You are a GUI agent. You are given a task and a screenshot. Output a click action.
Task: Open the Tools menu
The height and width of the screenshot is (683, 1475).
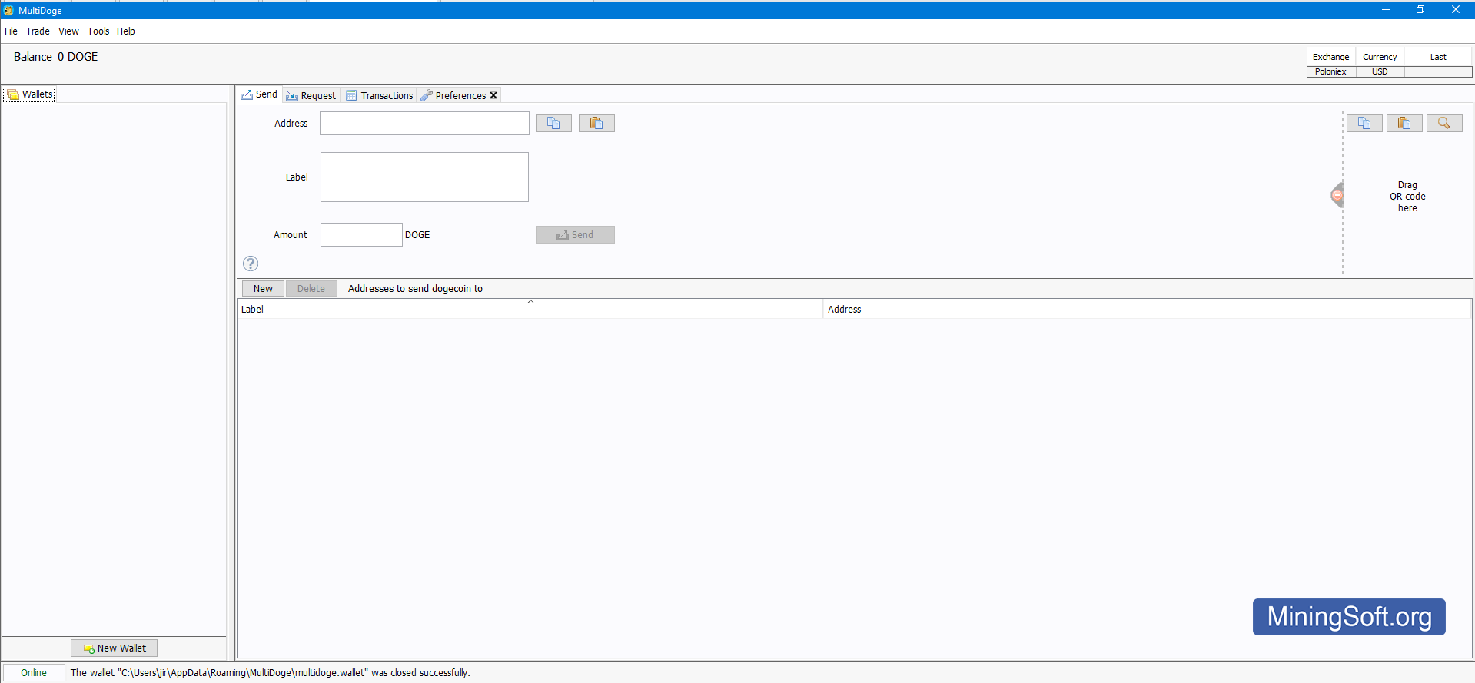pos(98,31)
